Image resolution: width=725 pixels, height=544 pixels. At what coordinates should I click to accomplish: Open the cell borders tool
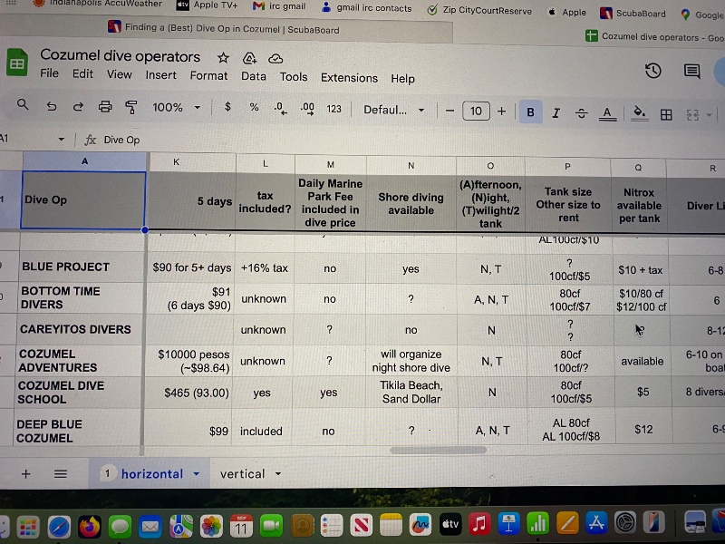(x=666, y=114)
